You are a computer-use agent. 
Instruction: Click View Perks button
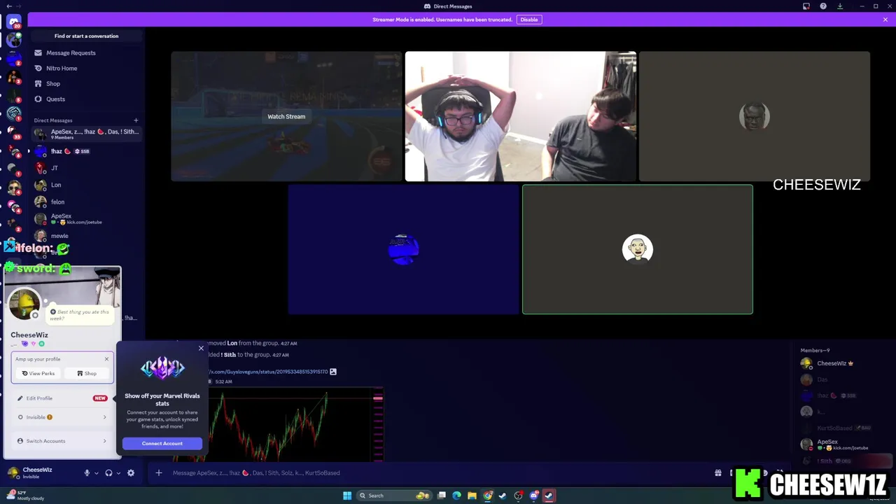38,373
